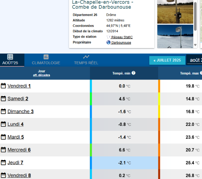Click the Drôme department value
Screen dimensions: 202x179
pos(111,15)
